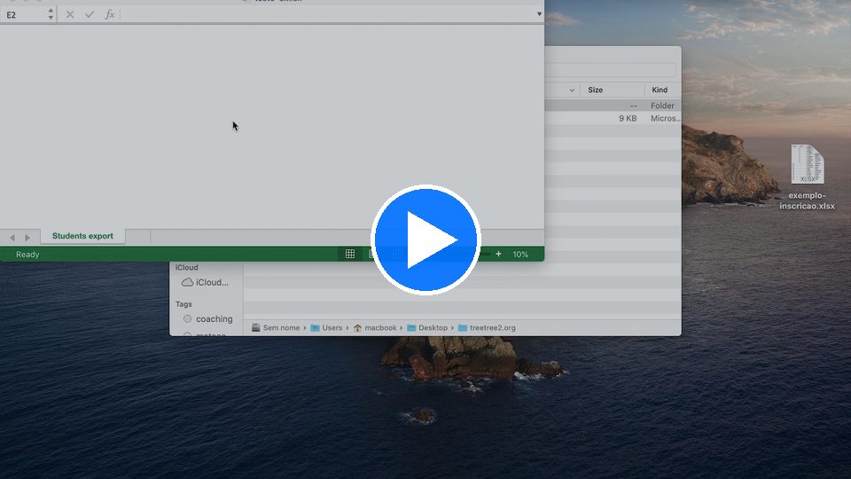This screenshot has width=851, height=479.
Task: Click treetree2.org in the path bar
Action: click(488, 327)
